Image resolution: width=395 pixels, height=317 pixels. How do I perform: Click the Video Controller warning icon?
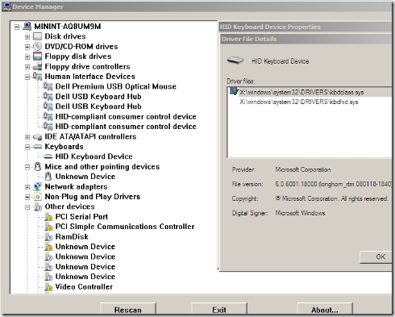coord(48,287)
